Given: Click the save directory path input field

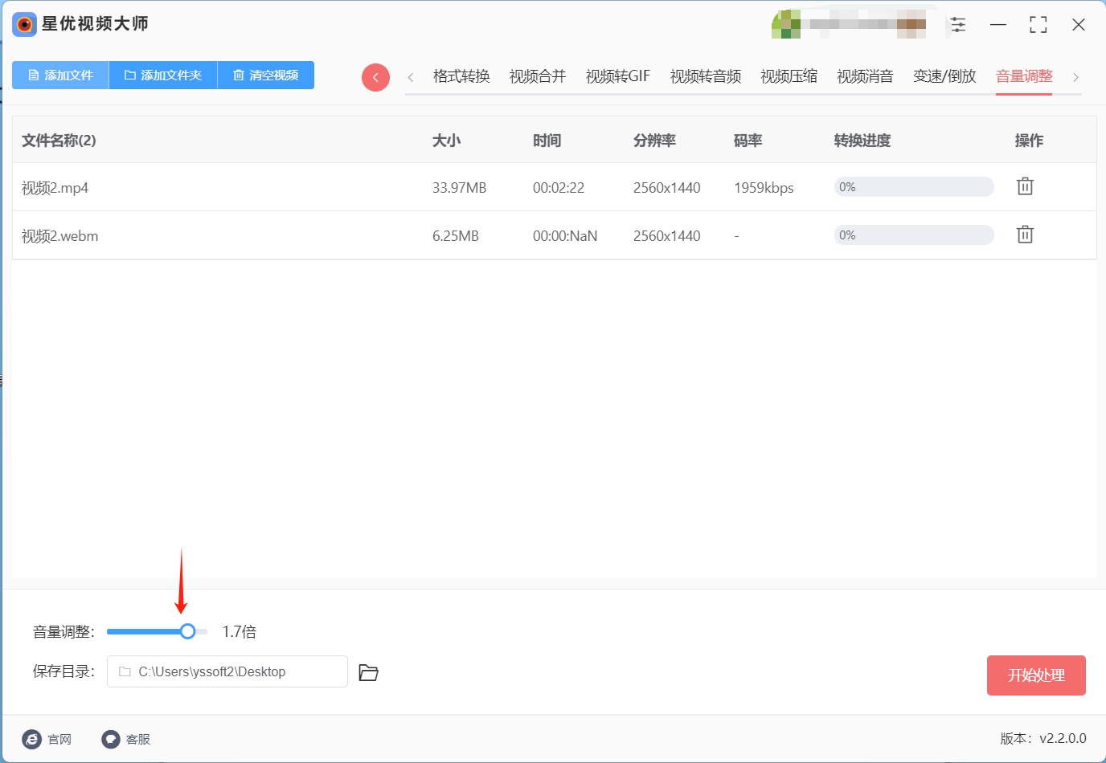Looking at the screenshot, I should [x=227, y=671].
